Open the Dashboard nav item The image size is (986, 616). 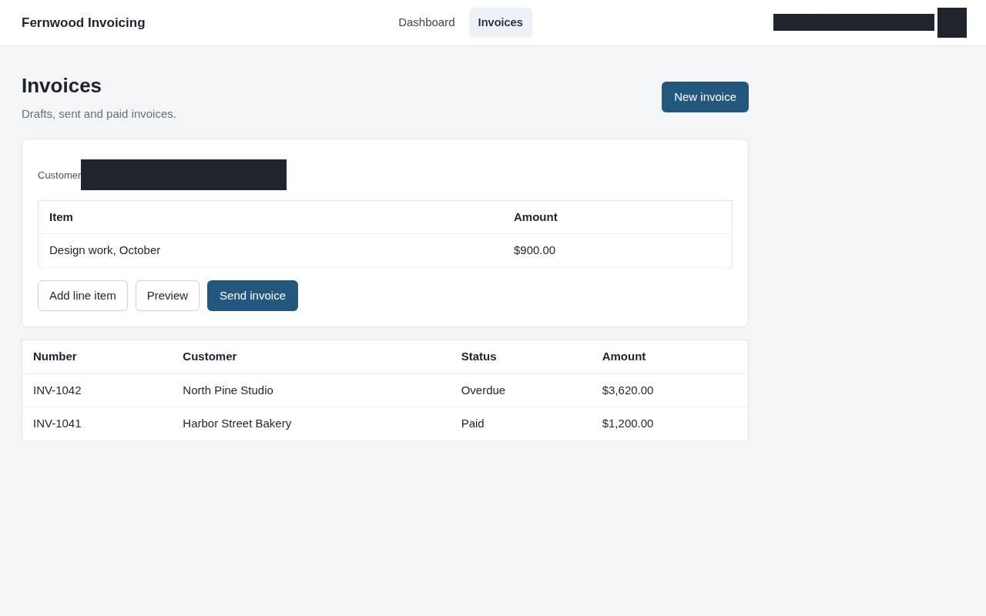426,22
